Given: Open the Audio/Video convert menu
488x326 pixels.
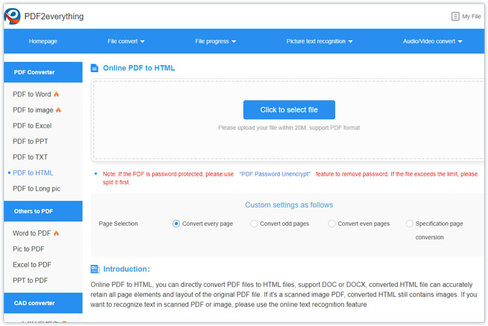Looking at the screenshot, I should pyautogui.click(x=433, y=41).
